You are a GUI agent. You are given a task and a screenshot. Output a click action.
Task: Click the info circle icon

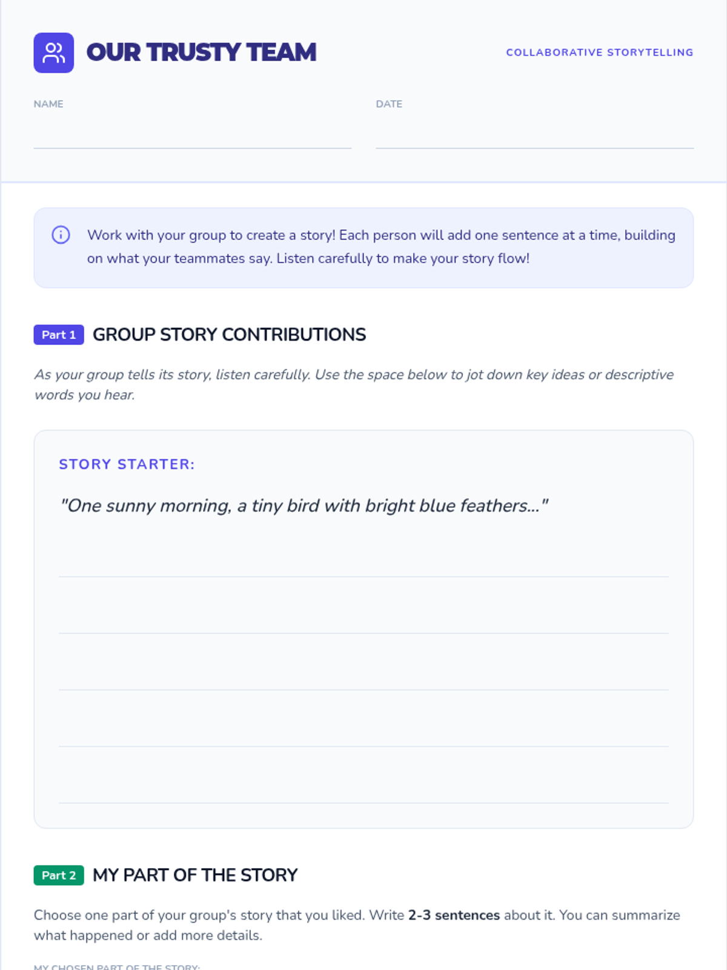(x=61, y=235)
